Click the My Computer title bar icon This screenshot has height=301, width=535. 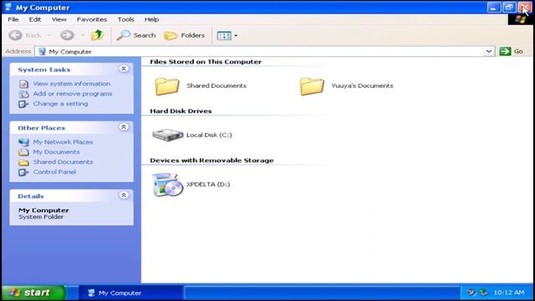tap(8, 8)
